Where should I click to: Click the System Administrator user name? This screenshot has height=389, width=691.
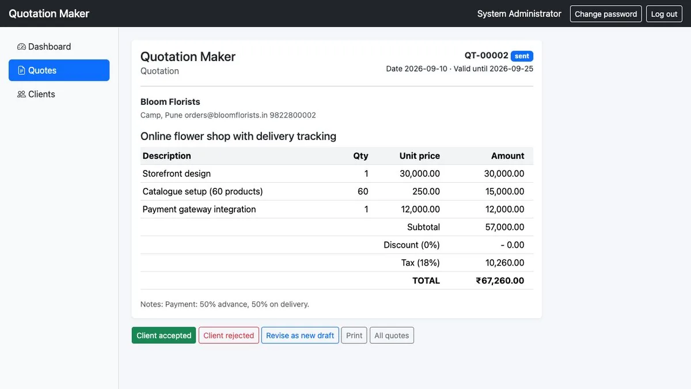519,14
